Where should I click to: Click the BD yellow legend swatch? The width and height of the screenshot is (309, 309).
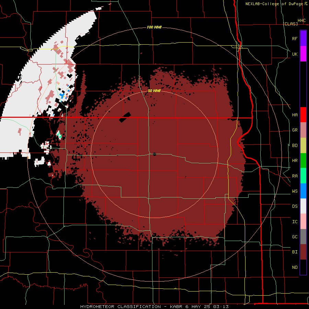point(303,146)
